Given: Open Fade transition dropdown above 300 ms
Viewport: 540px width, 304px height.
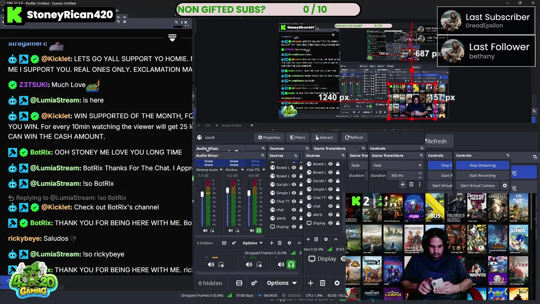Looking at the screenshot, I should 397,166.
